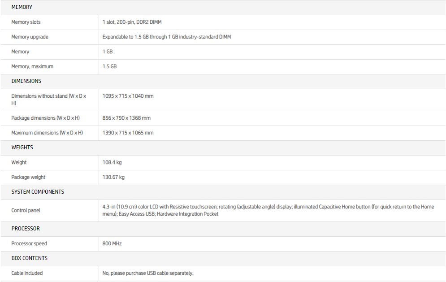
Task: Click the "Package dimensions (W x D x H)" label
Action: pyautogui.click(x=45, y=118)
